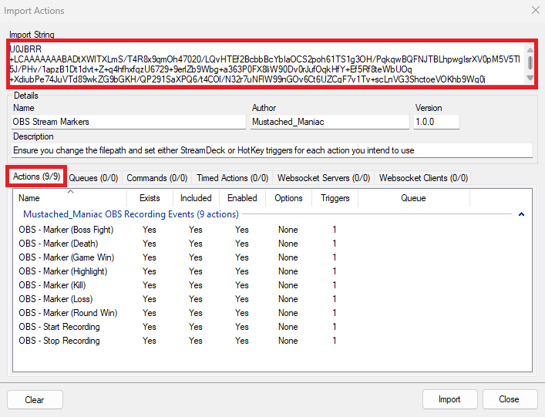Select the Timed Actions (0/0) tab
The height and width of the screenshot is (417, 545).
232,178
